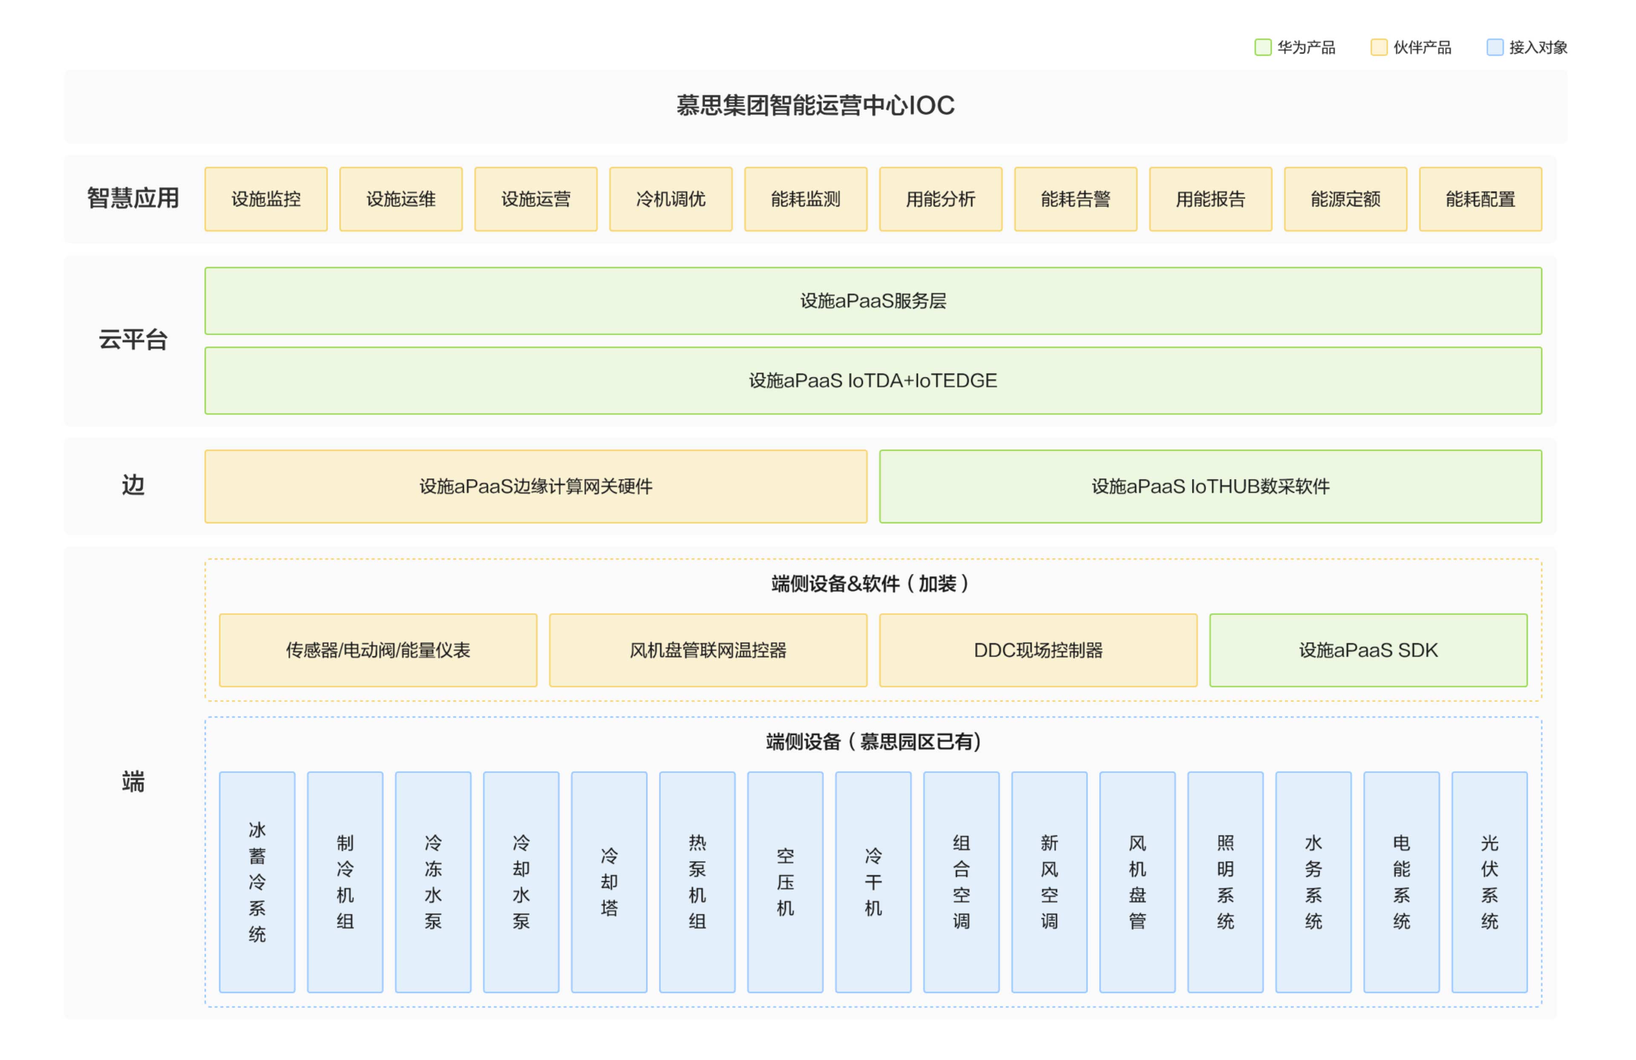Click the 端侧设备&软件（加装）heading
Image resolution: width=1636 pixels, height=1060 pixels.
click(871, 584)
